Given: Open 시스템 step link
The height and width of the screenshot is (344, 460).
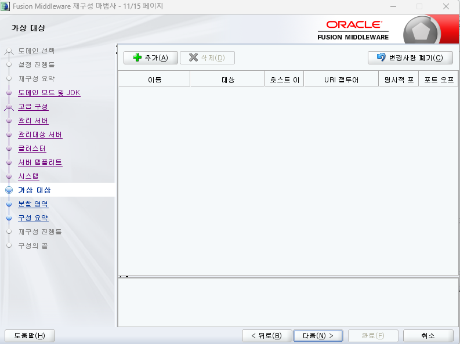Looking at the screenshot, I should (x=28, y=176).
